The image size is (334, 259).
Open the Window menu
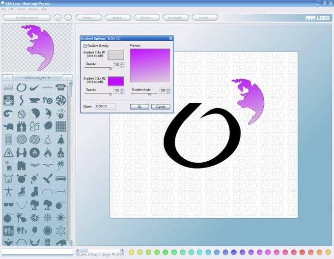coord(33,9)
